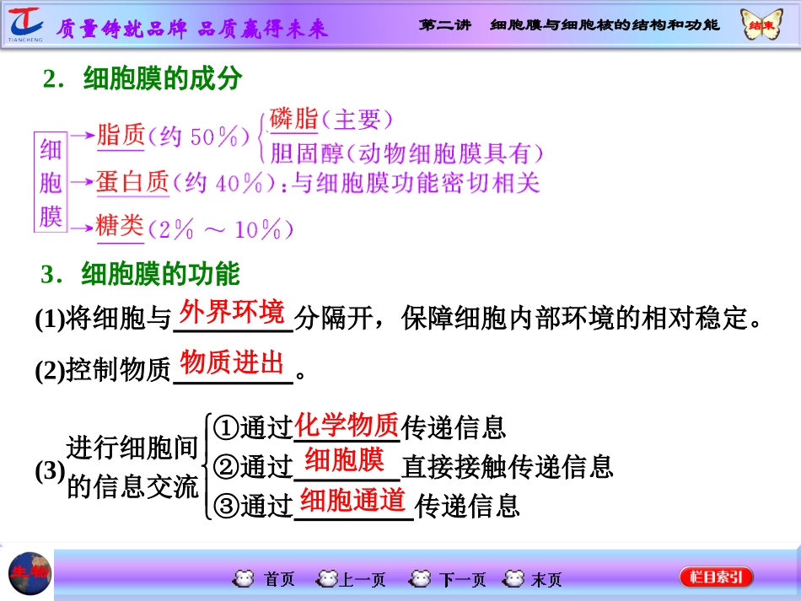Go to 首页 first page
The image size is (801, 601).
click(279, 580)
